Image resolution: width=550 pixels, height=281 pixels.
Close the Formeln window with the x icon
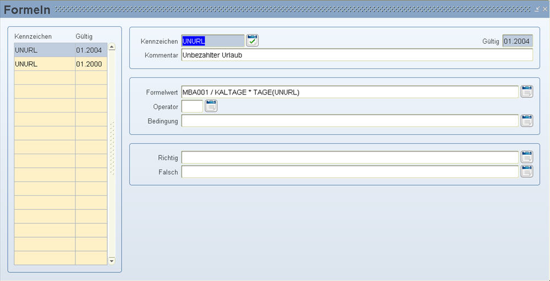544,9
